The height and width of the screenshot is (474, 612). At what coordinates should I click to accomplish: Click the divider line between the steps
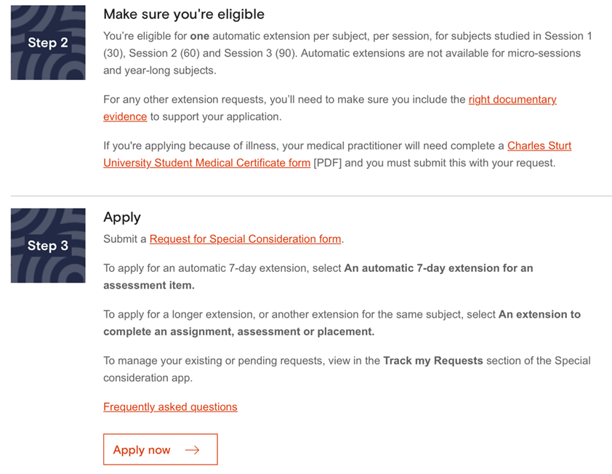click(311, 196)
